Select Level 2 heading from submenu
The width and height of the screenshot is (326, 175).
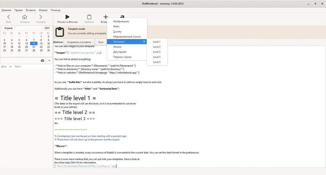coord(157,47)
